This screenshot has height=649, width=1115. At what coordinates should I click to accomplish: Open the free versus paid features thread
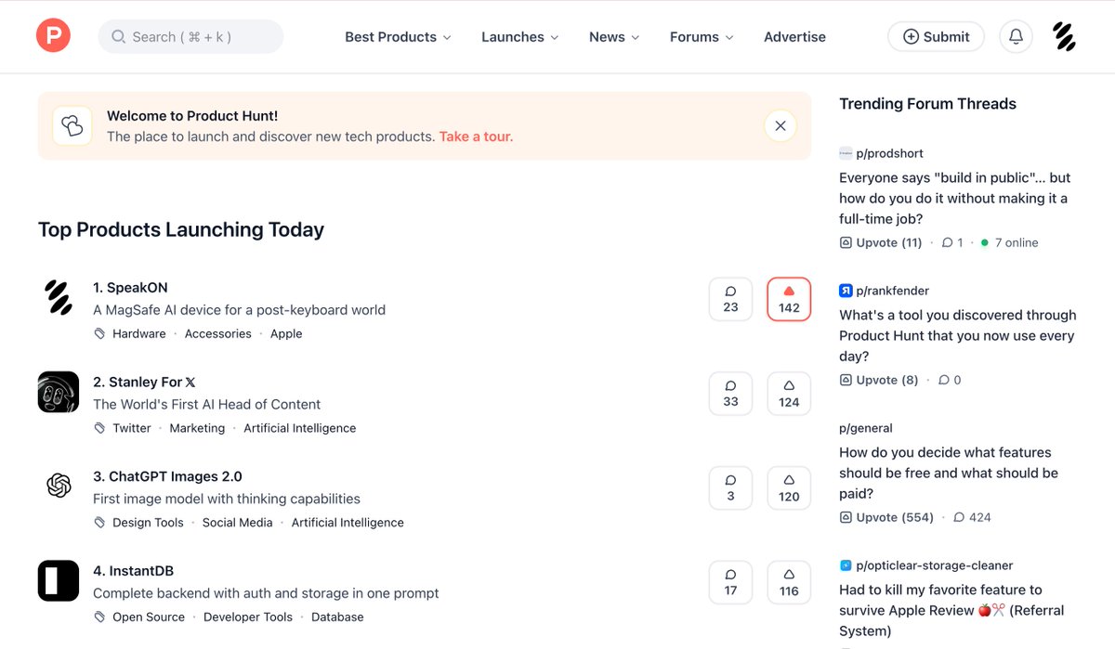(x=949, y=474)
